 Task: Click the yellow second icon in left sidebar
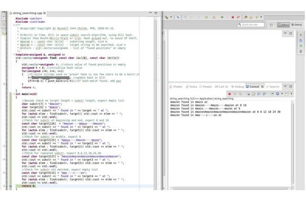(x=4, y=25)
